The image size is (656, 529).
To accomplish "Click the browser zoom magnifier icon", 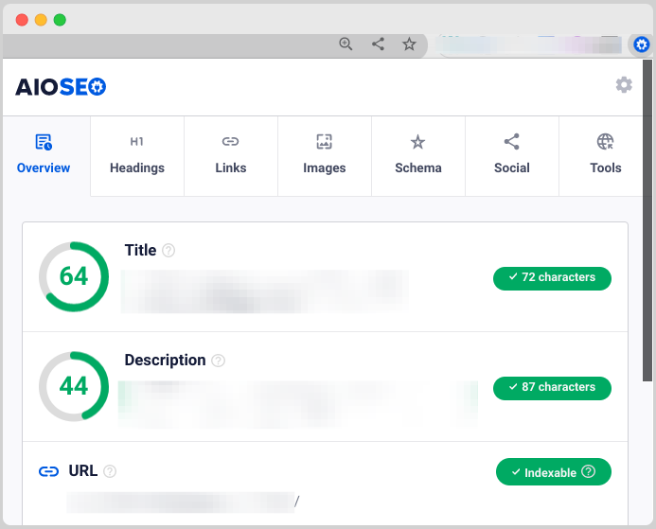I will click(x=346, y=44).
